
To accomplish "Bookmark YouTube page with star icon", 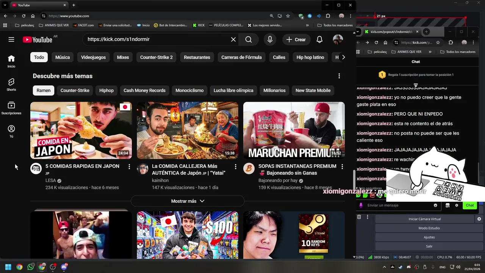I will [x=288, y=16].
